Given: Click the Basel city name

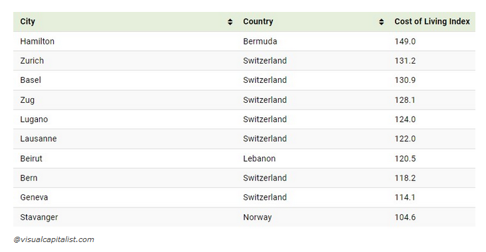Looking at the screenshot, I should pyautogui.click(x=31, y=80).
